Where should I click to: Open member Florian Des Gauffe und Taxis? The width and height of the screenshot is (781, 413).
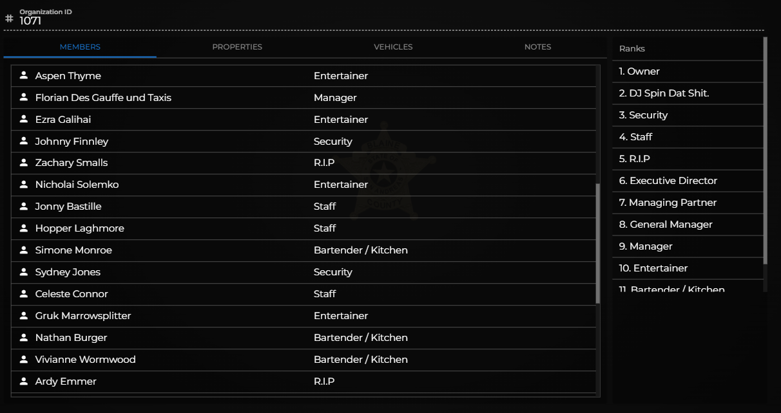coord(304,98)
